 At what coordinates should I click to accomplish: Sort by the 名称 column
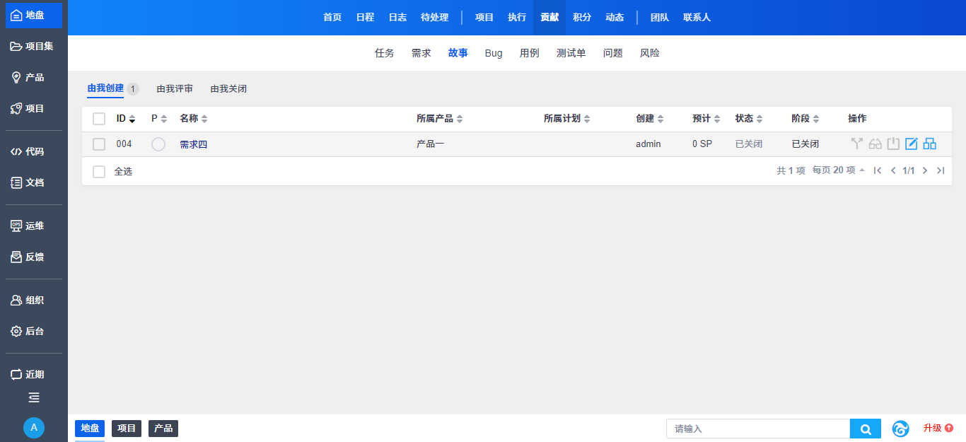tap(194, 119)
